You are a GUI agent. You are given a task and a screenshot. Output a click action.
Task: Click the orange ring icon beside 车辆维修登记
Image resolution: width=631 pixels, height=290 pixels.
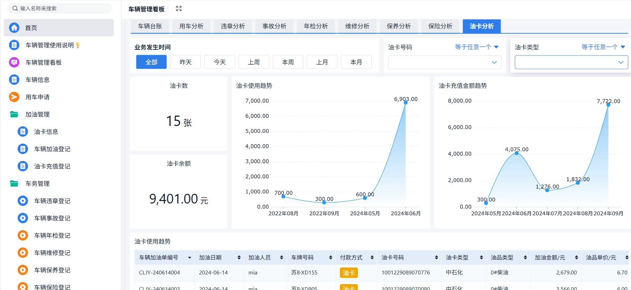coord(23,253)
